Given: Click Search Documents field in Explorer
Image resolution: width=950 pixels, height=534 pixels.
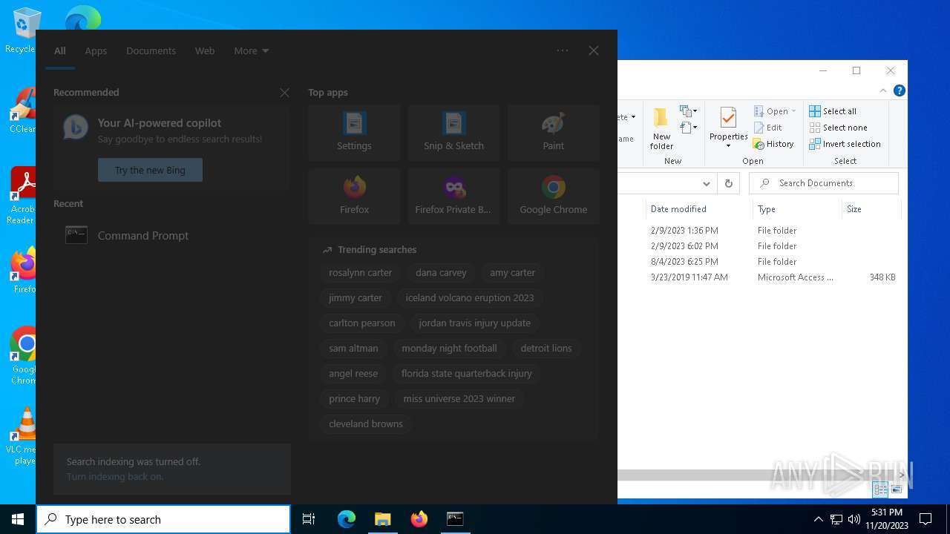Looking at the screenshot, I should (x=823, y=183).
